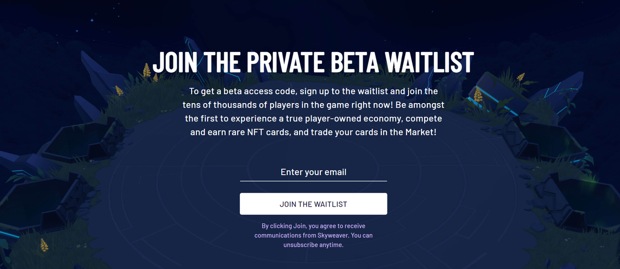Click the white underline below the email field
Viewport: 620px width, 269px height.
click(x=313, y=181)
